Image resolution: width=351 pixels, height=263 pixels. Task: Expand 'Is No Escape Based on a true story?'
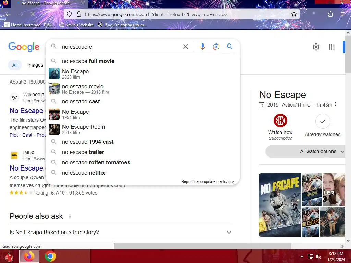[x=121, y=233]
